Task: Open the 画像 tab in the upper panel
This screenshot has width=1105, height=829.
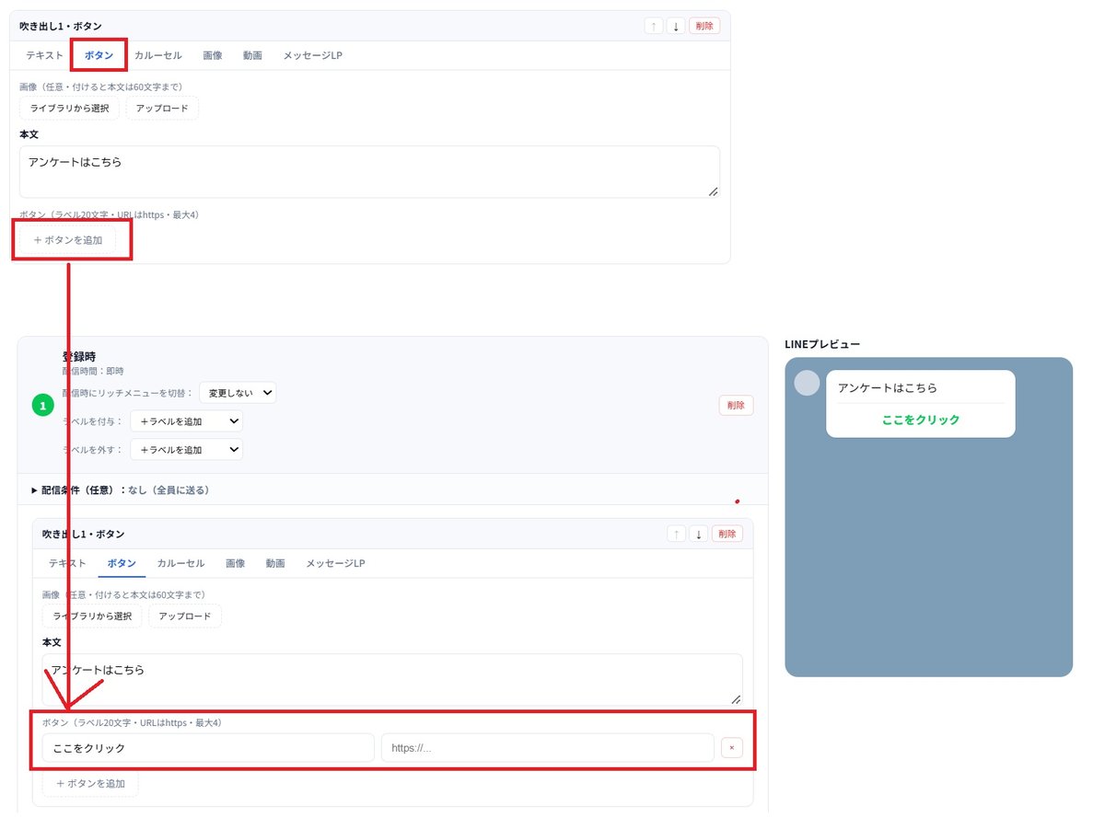Action: 213,55
